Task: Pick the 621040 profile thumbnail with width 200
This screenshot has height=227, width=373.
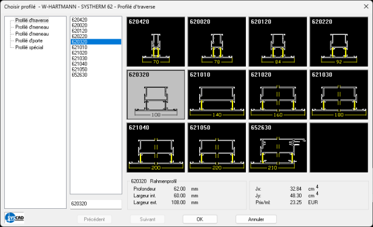Action: [x=156, y=148]
